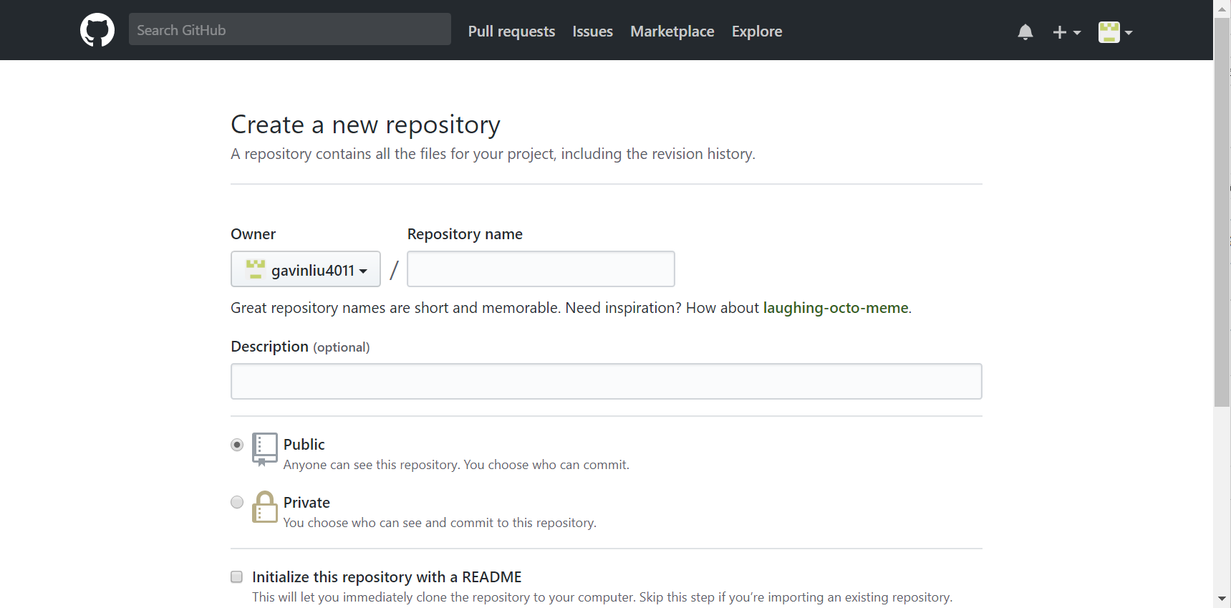
Task: Select the Public radio button
Action: pyautogui.click(x=237, y=445)
